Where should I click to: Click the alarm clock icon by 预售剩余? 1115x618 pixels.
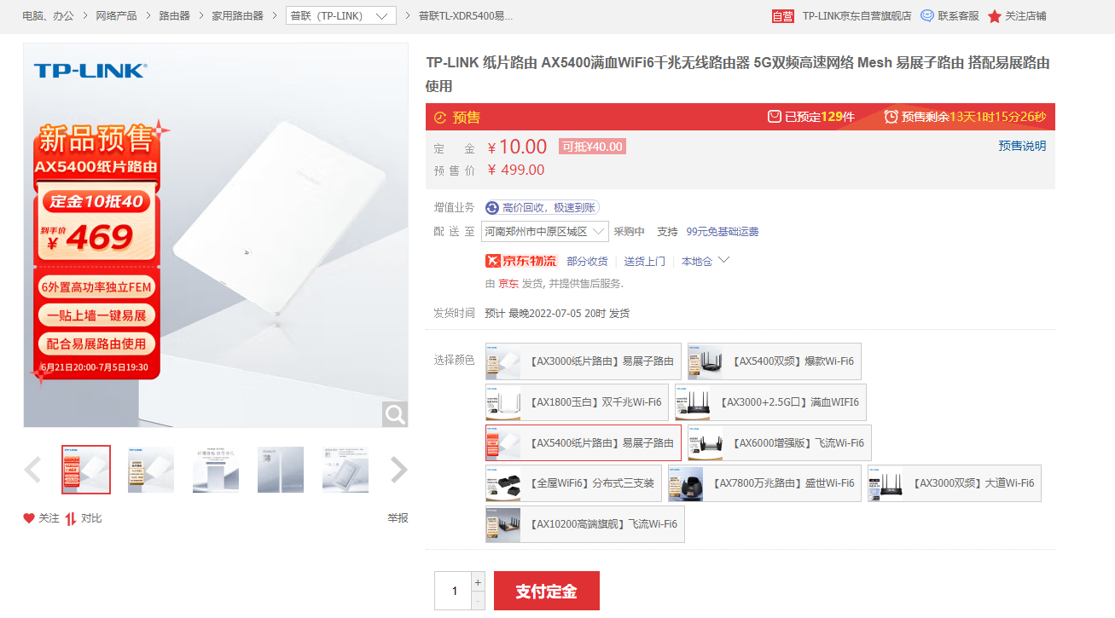(x=891, y=116)
